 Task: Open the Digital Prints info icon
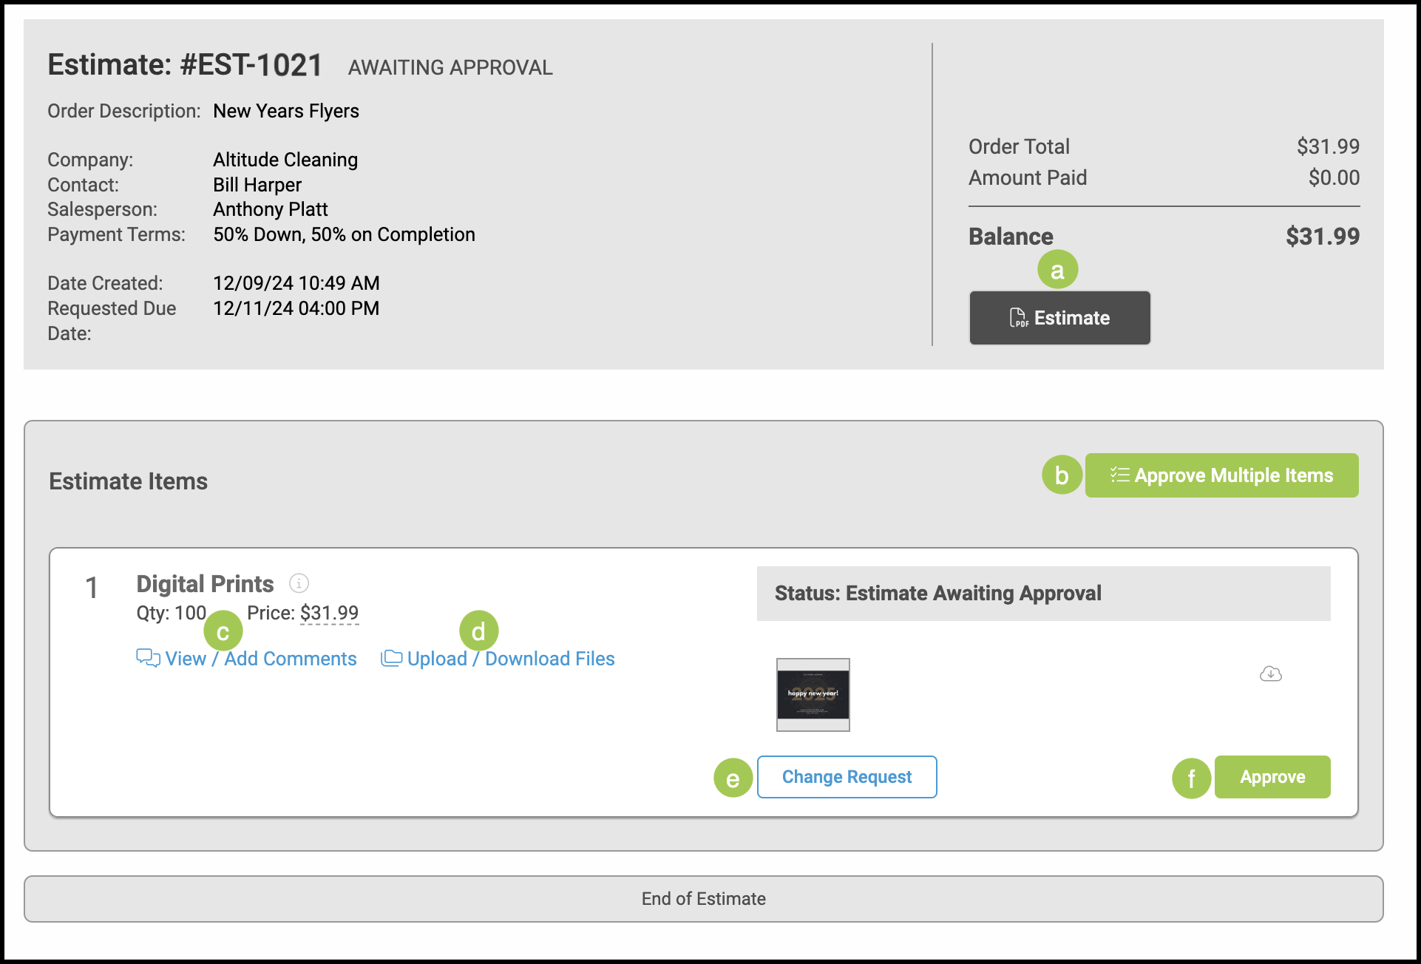pos(299,583)
